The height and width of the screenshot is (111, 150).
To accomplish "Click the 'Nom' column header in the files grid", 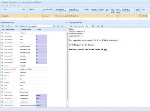I will [x=12, y=11].
